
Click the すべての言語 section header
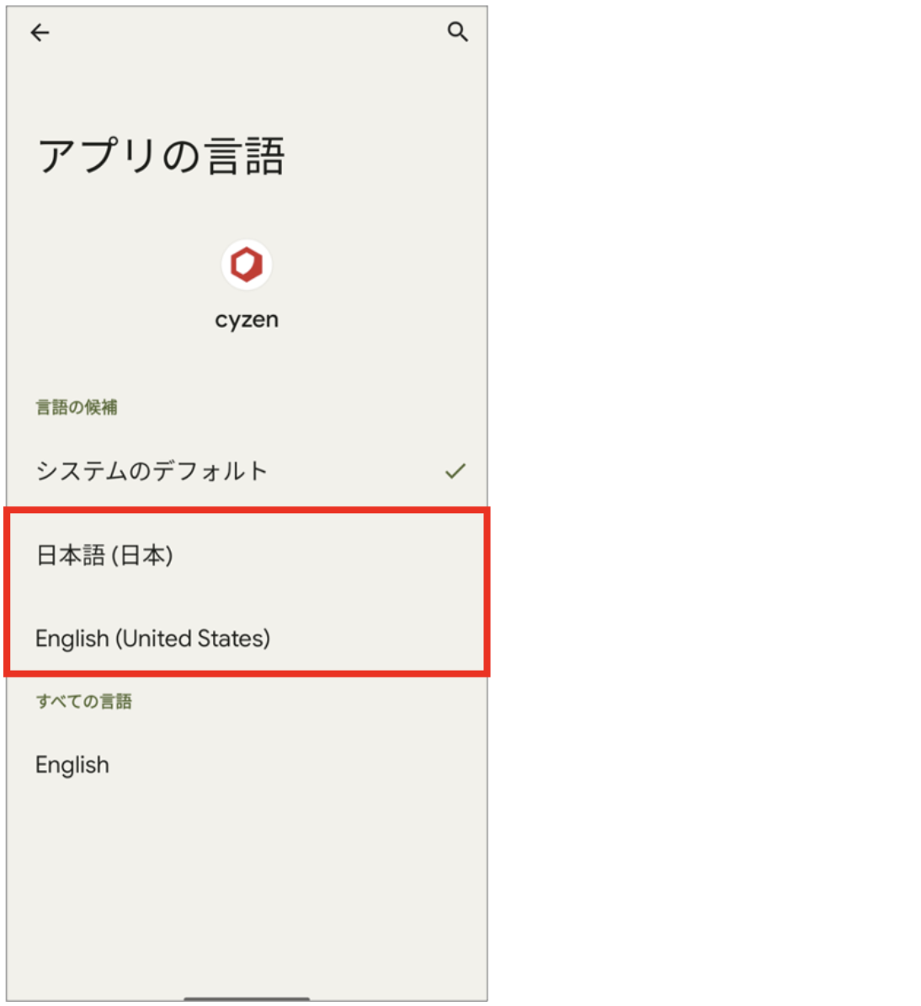(84, 701)
